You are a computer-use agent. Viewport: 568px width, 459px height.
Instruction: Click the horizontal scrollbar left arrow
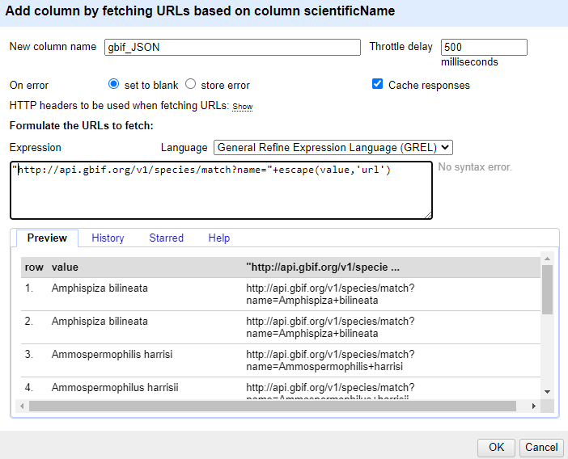(x=23, y=406)
